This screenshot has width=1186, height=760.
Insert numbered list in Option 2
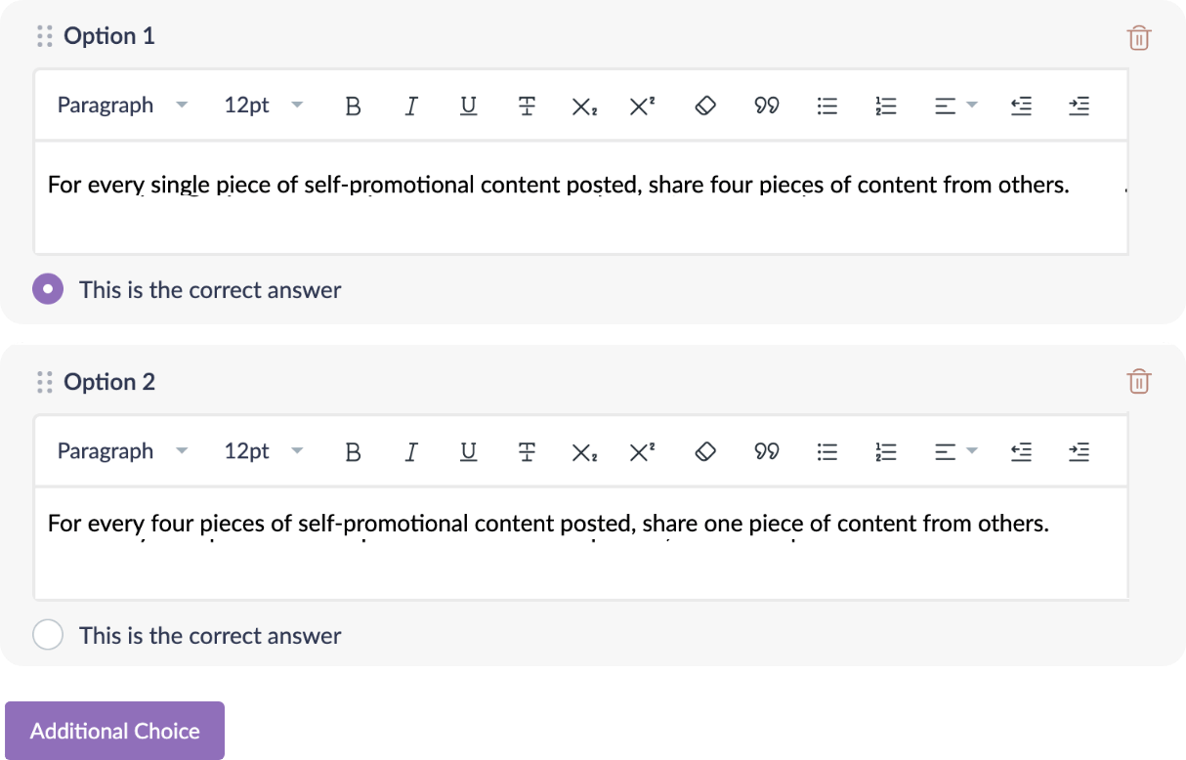[x=886, y=451]
